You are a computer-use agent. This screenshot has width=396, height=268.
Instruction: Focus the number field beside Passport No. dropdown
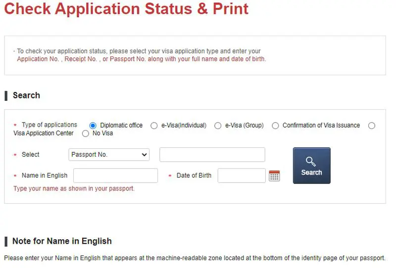pyautogui.click(x=212, y=155)
